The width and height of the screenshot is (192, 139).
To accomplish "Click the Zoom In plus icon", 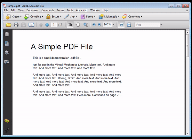I will click(99, 25).
